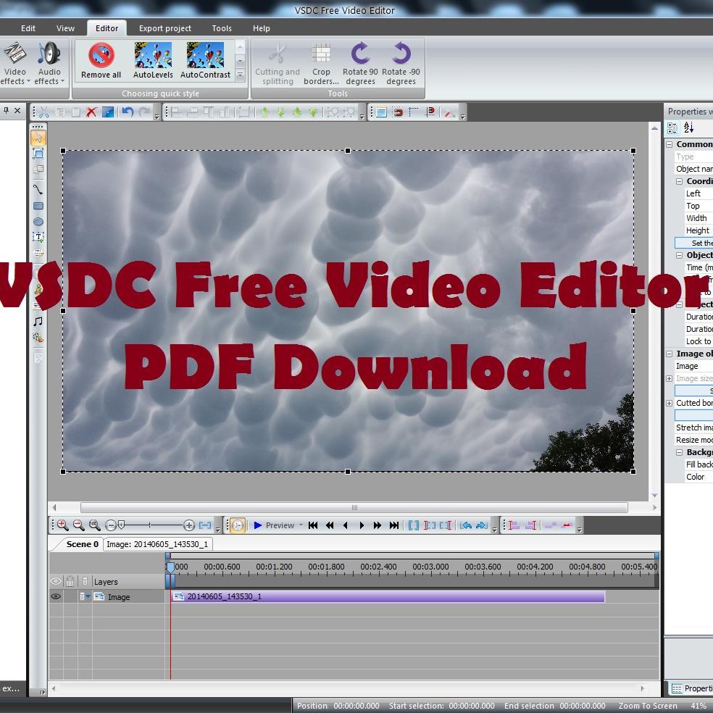Click red X delete icon

click(91, 112)
